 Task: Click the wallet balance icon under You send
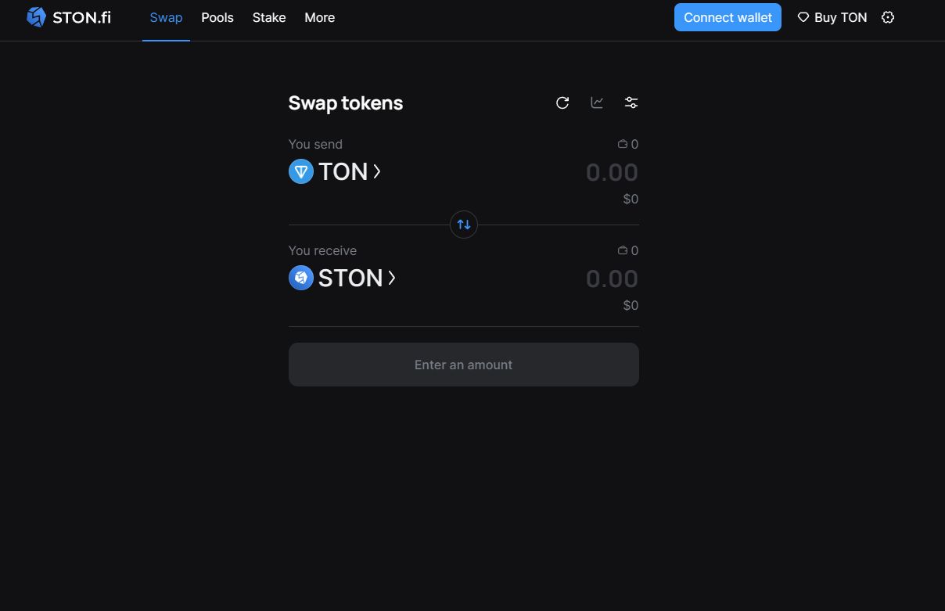623,144
